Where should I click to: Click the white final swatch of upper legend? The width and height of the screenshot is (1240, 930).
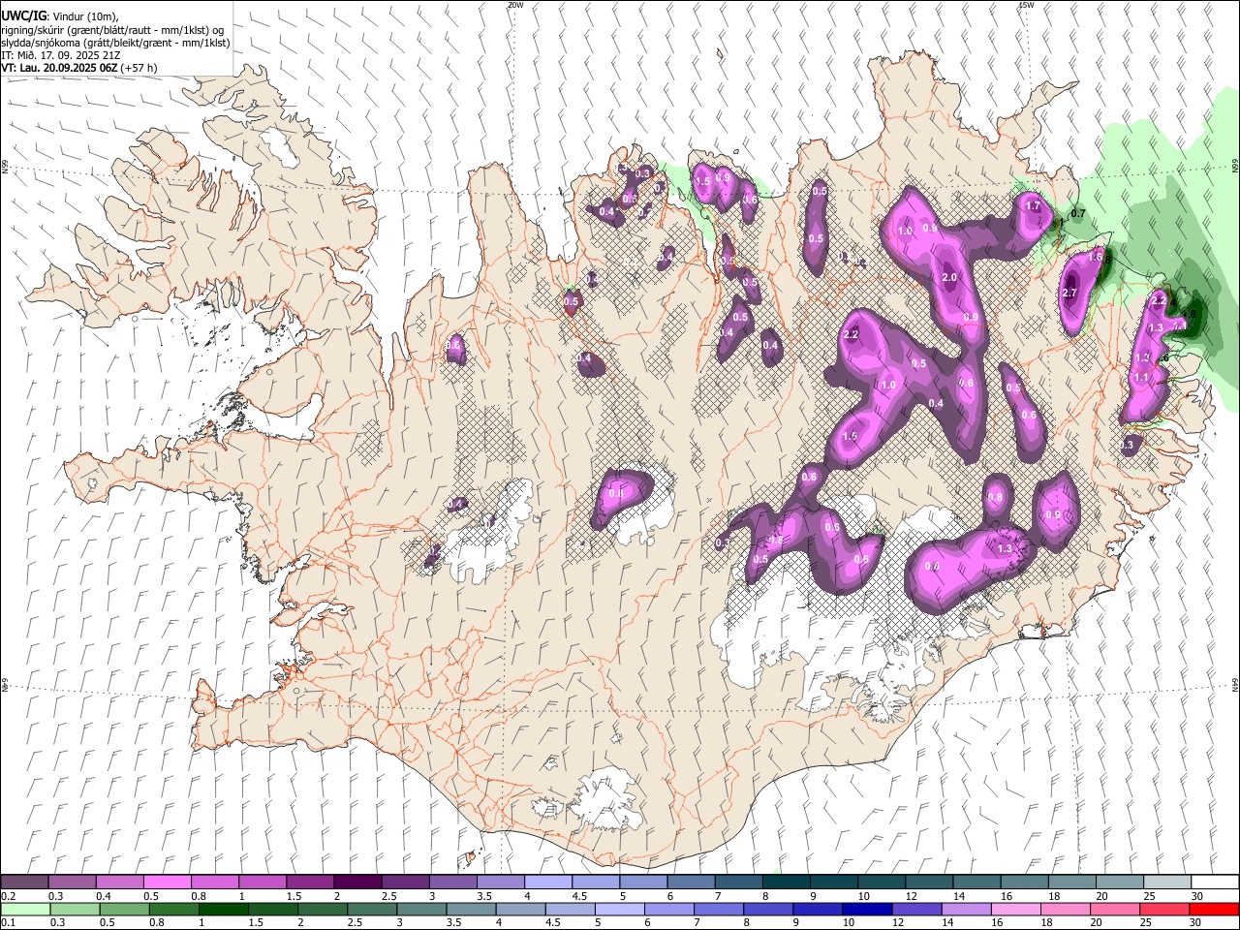click(1215, 882)
